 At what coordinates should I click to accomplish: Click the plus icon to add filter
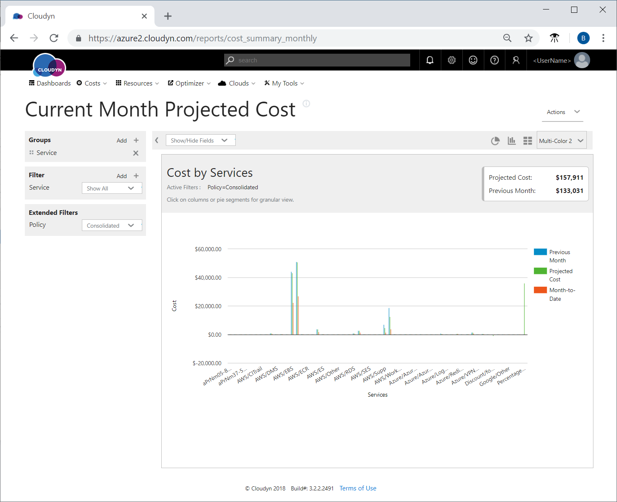(x=136, y=176)
